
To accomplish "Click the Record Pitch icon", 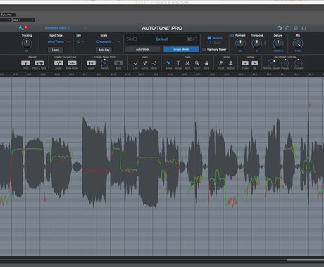I will tap(25, 63).
